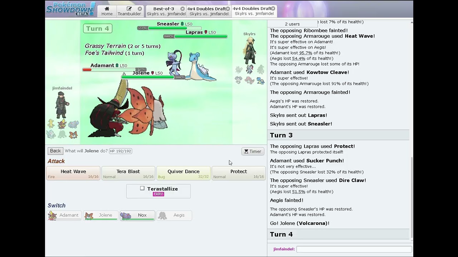The image size is (458, 257).
Task: Switch to Nox
Action: [x=137, y=216]
